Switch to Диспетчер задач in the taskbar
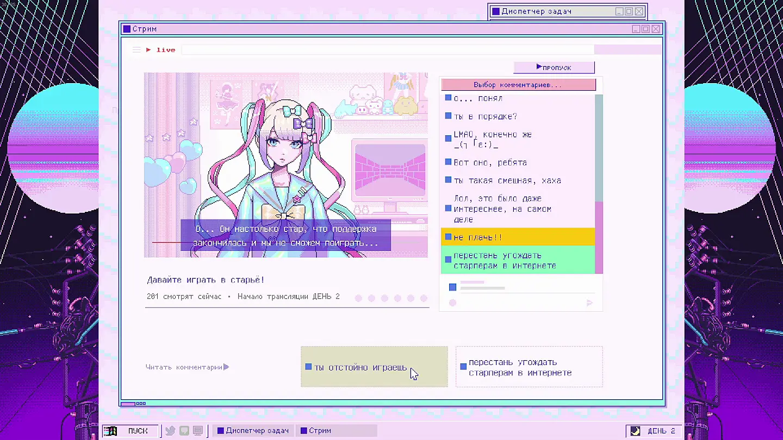The width and height of the screenshot is (783, 440). click(x=253, y=431)
